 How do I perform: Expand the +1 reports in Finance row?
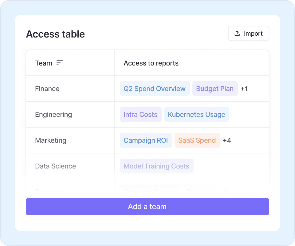pos(244,89)
